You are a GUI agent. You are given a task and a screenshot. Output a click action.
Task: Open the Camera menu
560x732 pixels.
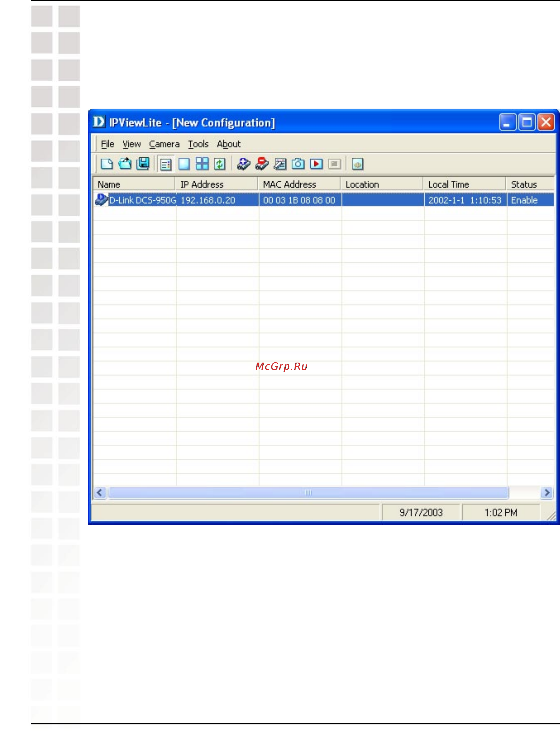pos(164,144)
